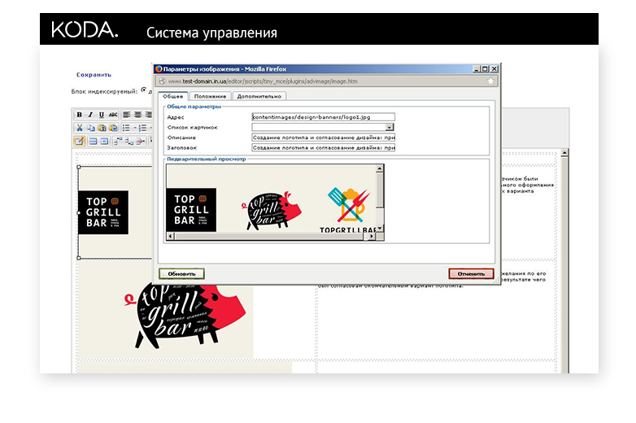636x423 pixels.
Task: Bookmark the page with the star icon
Action: click(x=490, y=81)
